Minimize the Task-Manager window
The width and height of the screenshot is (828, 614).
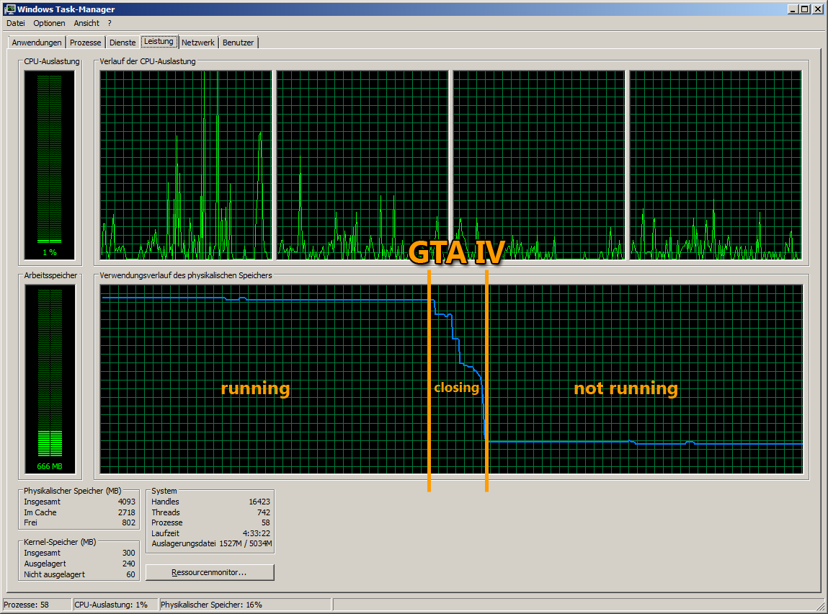click(793, 9)
